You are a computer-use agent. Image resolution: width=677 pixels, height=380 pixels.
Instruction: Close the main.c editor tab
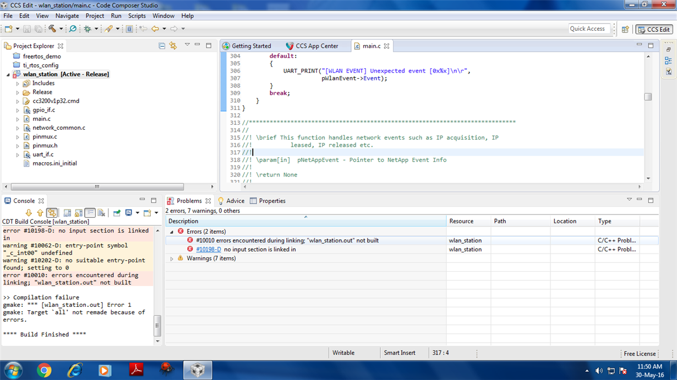coord(386,46)
